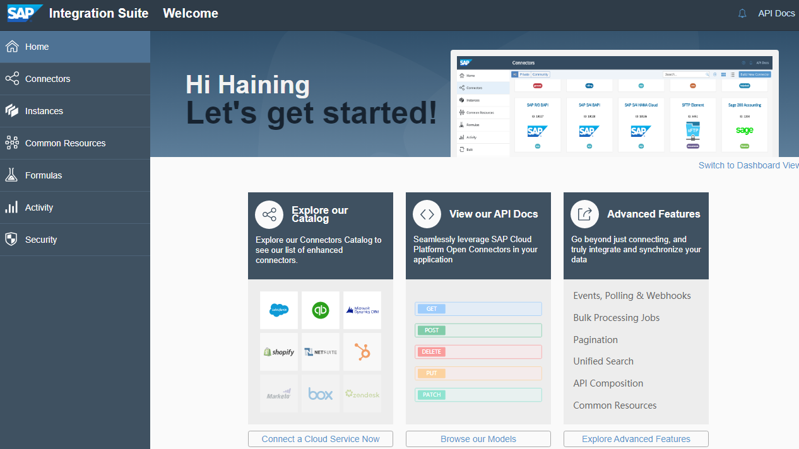The height and width of the screenshot is (449, 799).
Task: Select the NetSuite connector logo
Action: tap(321, 352)
